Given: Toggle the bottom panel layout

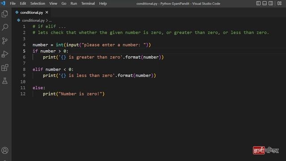Looking at the screenshot, I should (265, 3).
